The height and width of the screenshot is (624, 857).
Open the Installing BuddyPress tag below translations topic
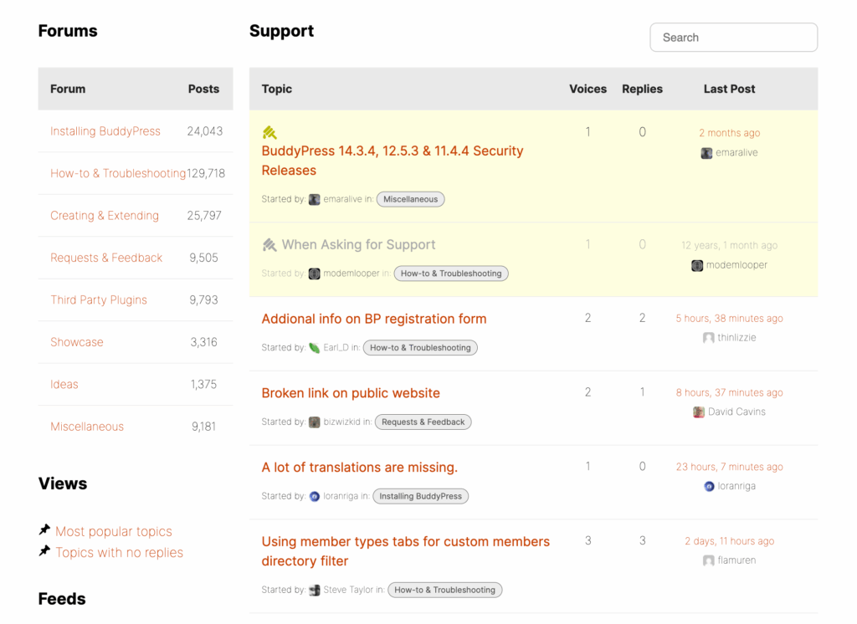(x=420, y=496)
